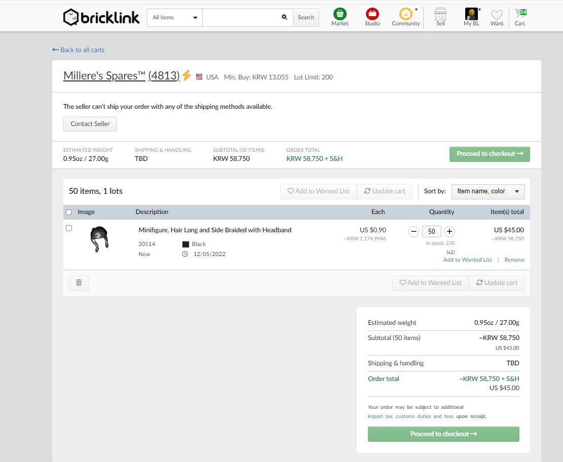This screenshot has height=462, width=563.
Task: Click the Quantity column header
Action: [x=442, y=212]
